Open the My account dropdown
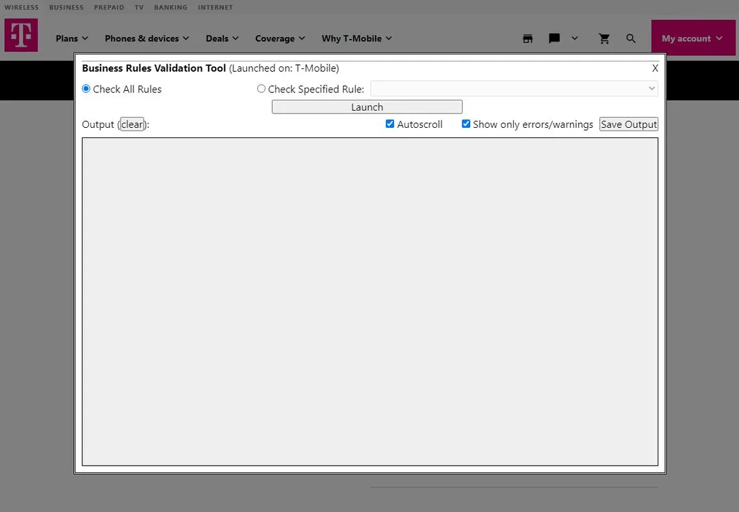739x512 pixels. click(692, 38)
